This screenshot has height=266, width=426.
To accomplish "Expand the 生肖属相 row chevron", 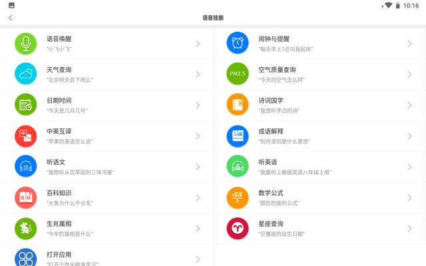I will click(198, 229).
